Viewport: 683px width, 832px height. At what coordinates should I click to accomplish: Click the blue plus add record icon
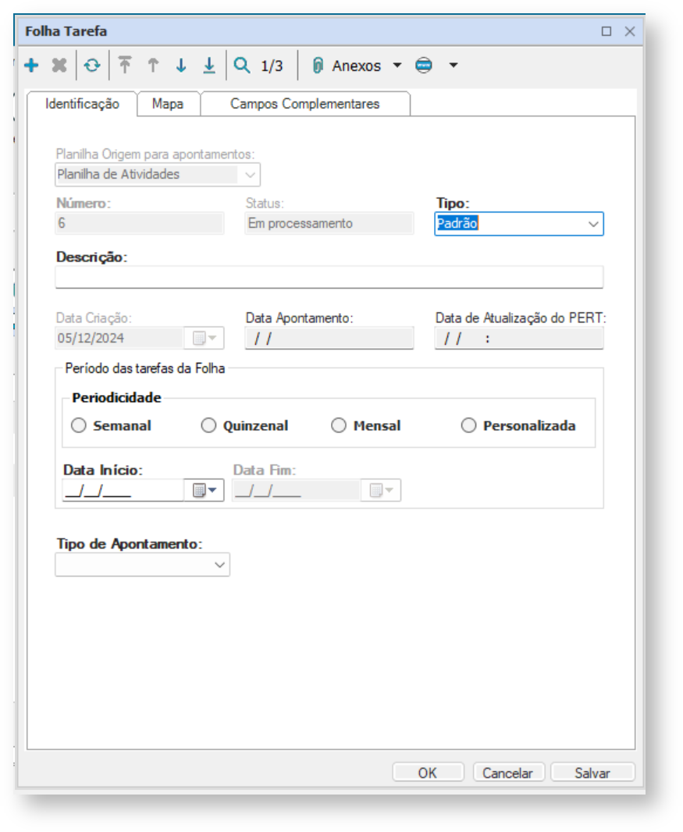(31, 66)
